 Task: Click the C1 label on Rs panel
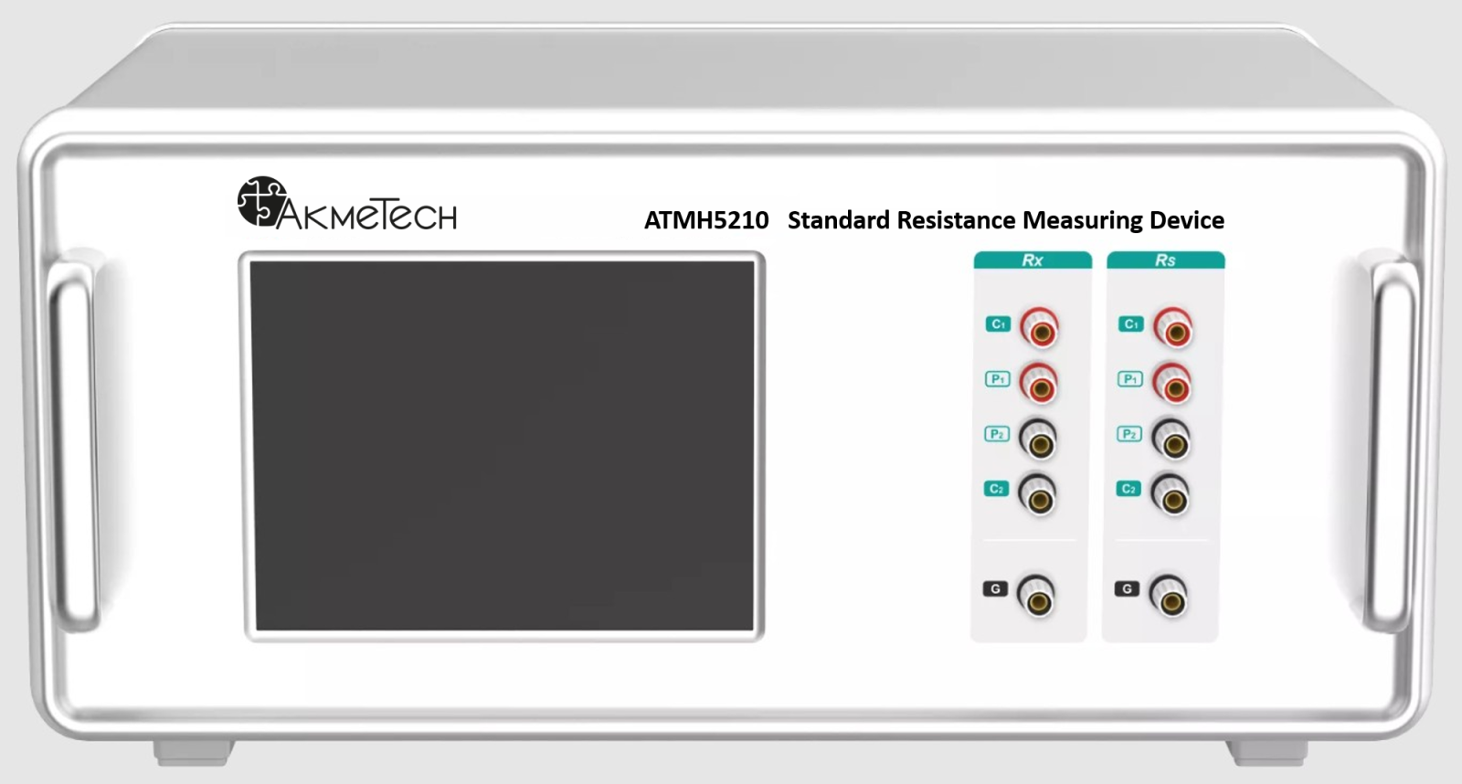(1130, 324)
